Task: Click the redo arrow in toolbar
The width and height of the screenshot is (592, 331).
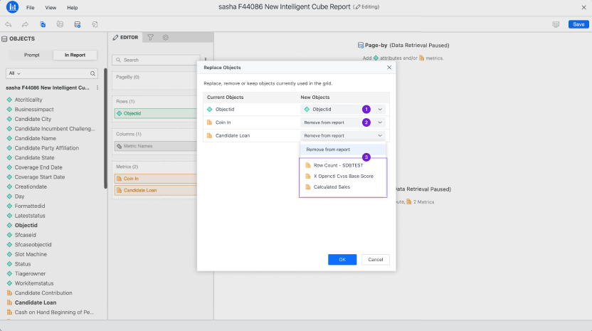Action: (26, 24)
